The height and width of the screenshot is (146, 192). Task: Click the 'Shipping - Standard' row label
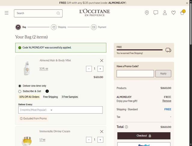(x=127, y=109)
